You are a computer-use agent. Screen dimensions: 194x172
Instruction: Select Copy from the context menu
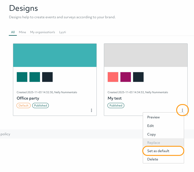[152, 134]
